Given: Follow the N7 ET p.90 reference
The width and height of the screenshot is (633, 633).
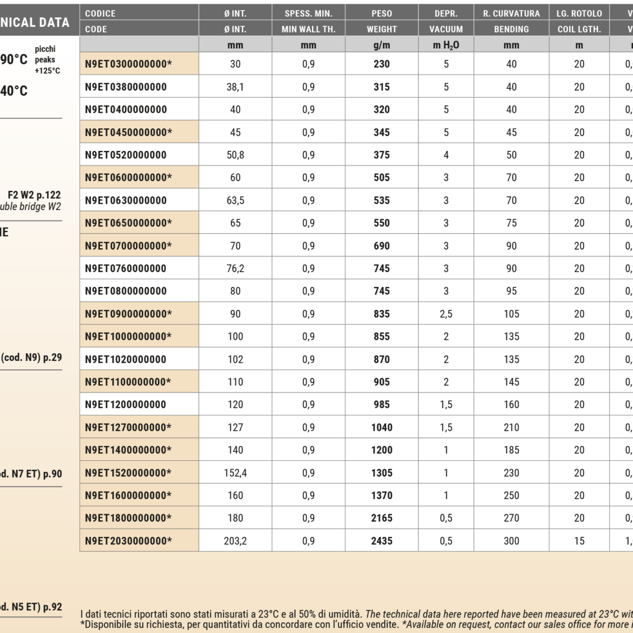Looking at the screenshot, I should coord(32,474).
